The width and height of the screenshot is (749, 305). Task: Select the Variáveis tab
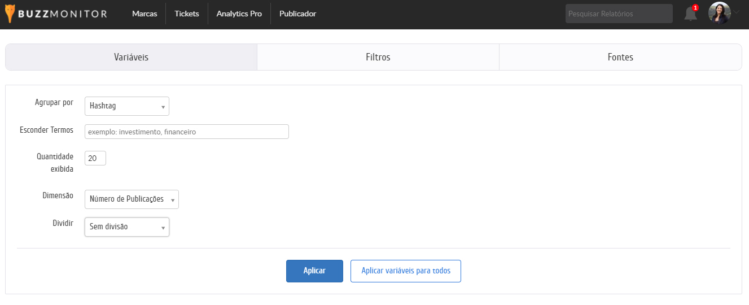tap(131, 57)
